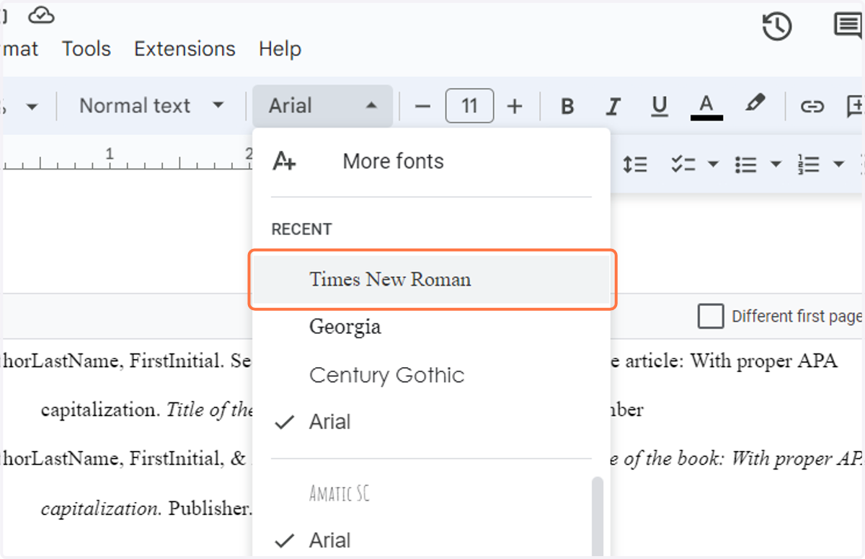Open the highlight color pen tool
This screenshot has height=559, width=865.
754,105
